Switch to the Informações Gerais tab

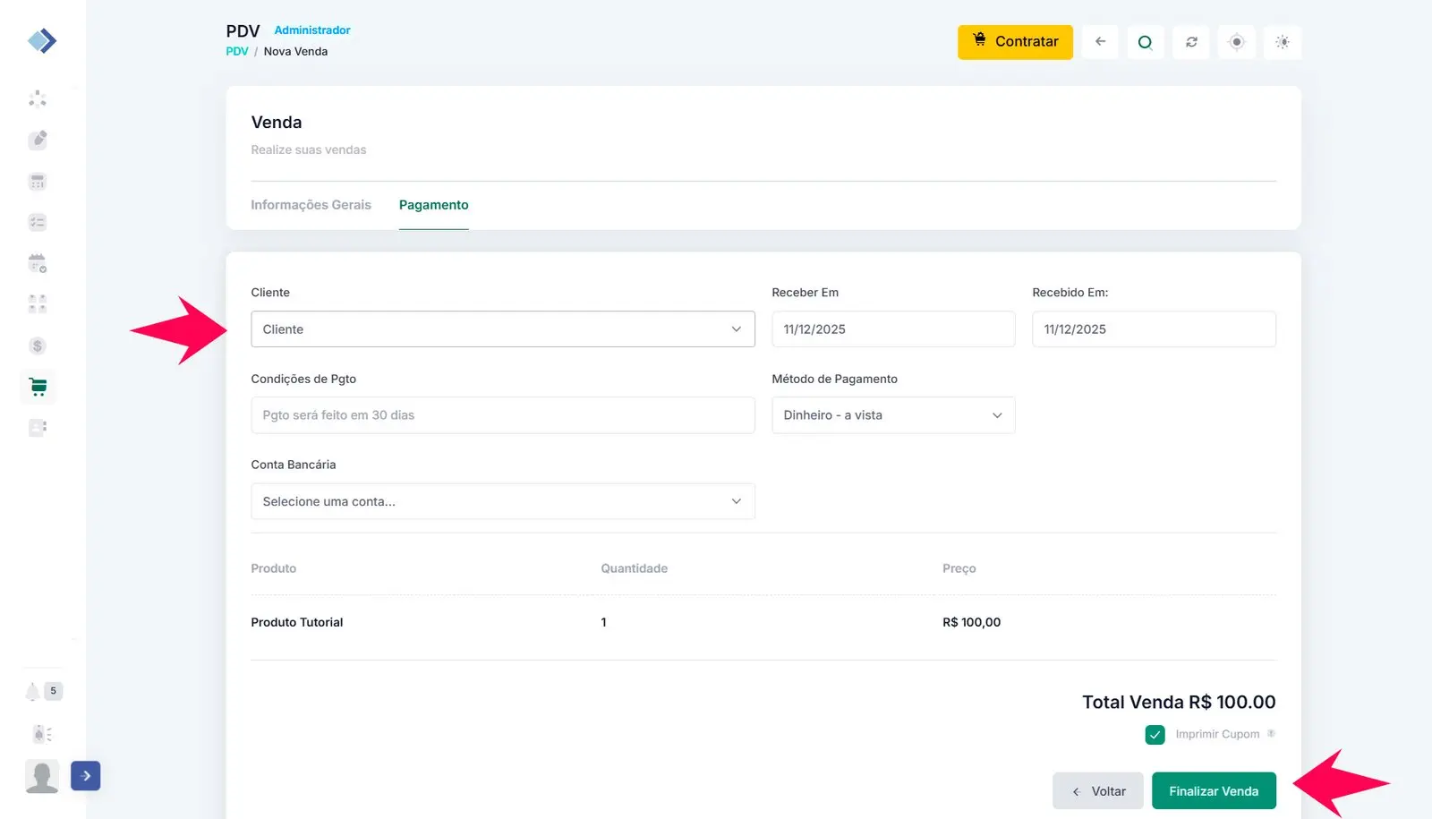click(311, 205)
